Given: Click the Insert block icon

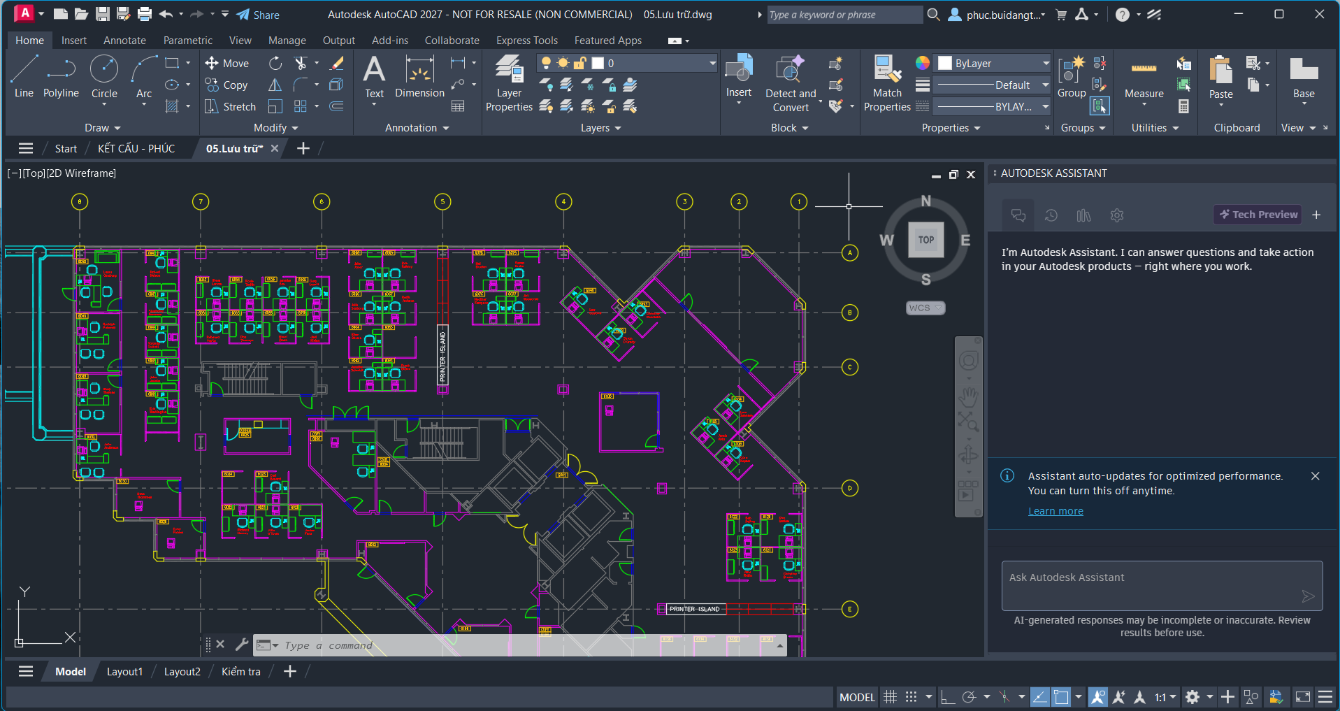Looking at the screenshot, I should click(x=739, y=76).
